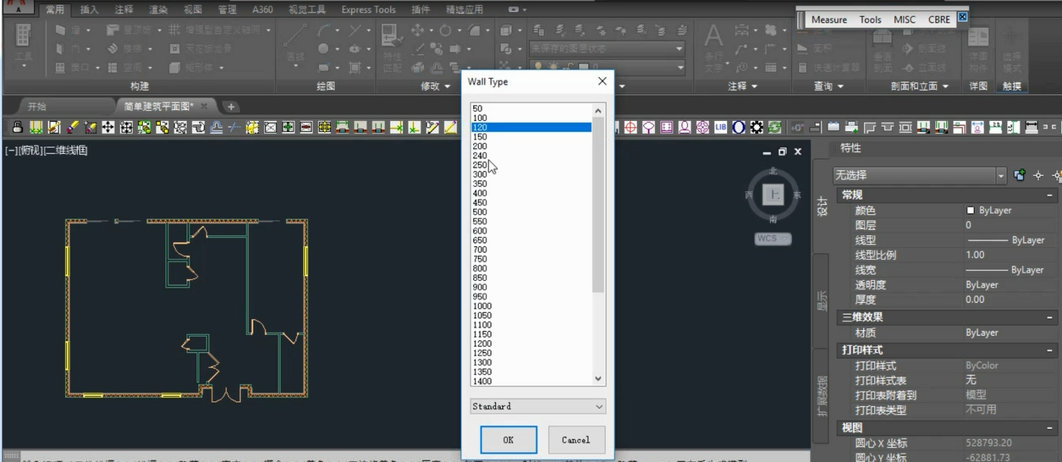This screenshot has height=462, width=1062.
Task: Expand the 查询 panel dropdown
Action: pos(840,86)
